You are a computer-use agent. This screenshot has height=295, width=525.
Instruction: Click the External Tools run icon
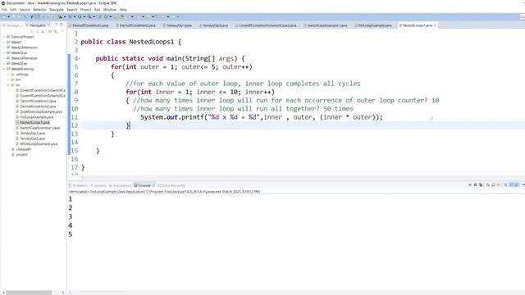(89, 16)
